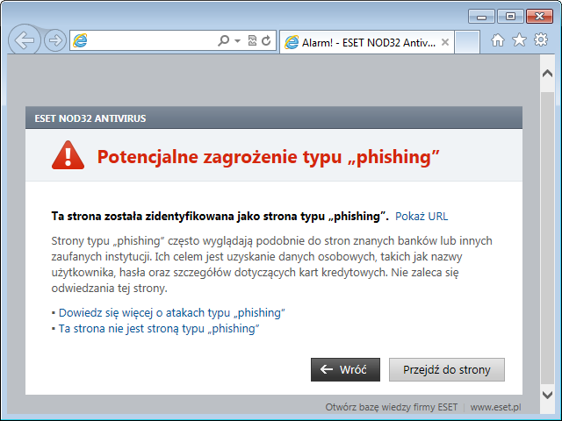Maximize the browser window
The image size is (562, 421).
coord(510,17)
